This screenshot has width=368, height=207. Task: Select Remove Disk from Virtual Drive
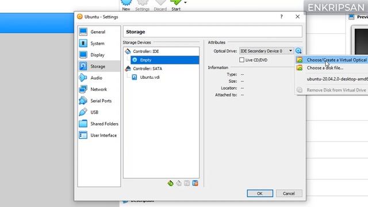click(331, 90)
